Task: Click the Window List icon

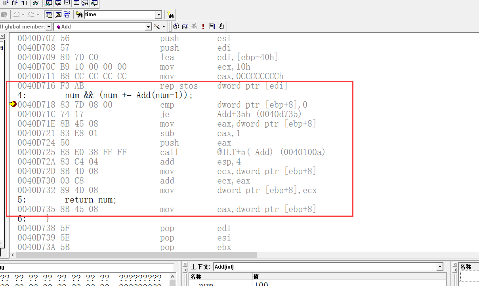Action: point(67,15)
